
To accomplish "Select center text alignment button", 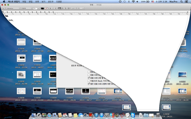I will tap(63, 8).
